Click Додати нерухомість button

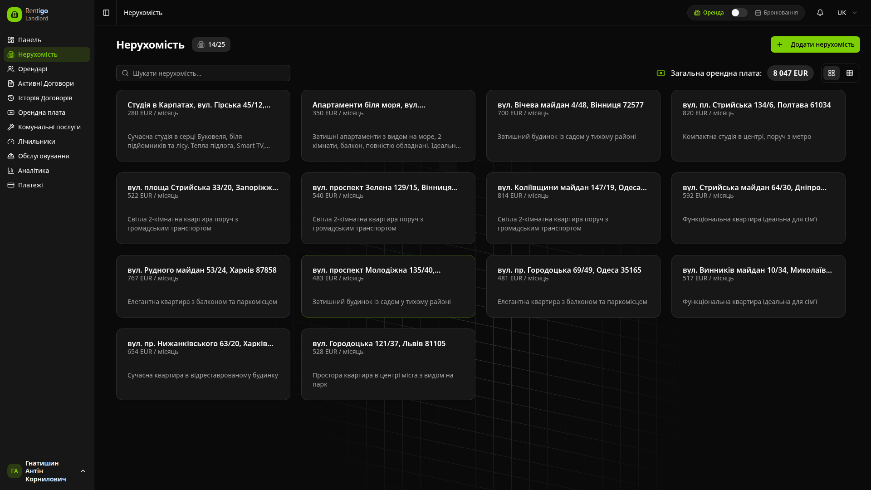point(815,44)
